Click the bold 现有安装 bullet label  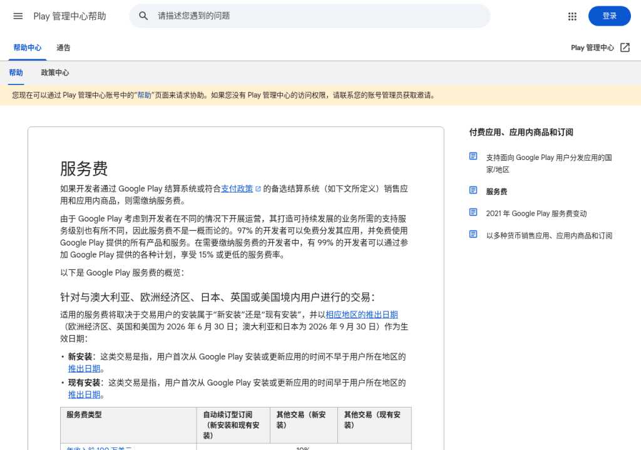point(85,382)
